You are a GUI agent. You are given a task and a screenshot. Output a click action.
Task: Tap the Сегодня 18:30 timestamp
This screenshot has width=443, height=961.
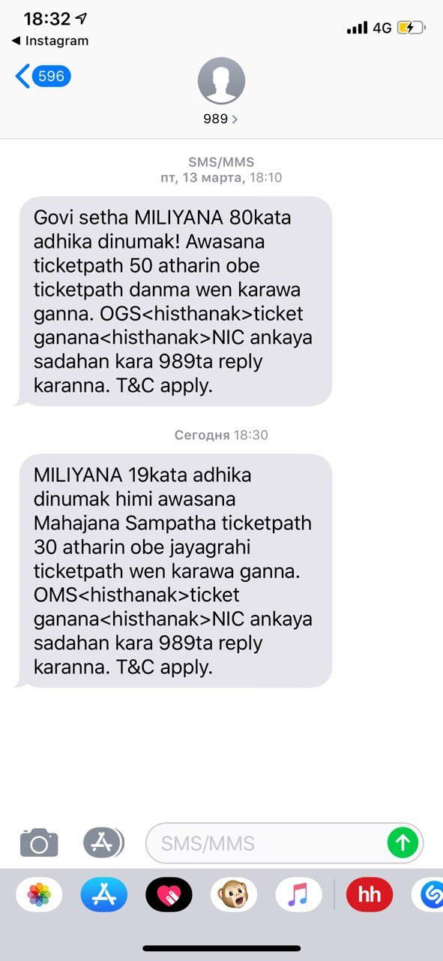[221, 435]
